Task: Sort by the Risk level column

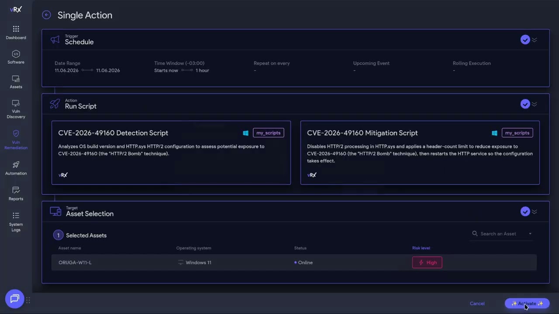Action: (x=421, y=248)
